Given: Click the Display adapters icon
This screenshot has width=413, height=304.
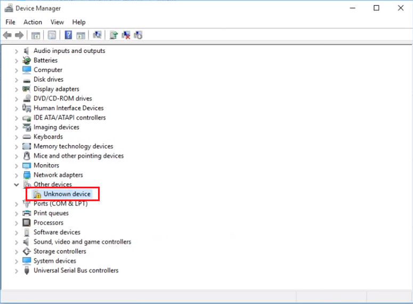Looking at the screenshot, I should pos(26,89).
